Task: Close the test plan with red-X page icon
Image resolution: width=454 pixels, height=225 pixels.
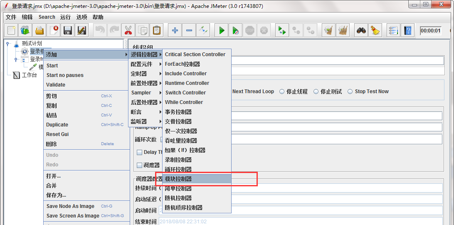Action: [x=54, y=30]
